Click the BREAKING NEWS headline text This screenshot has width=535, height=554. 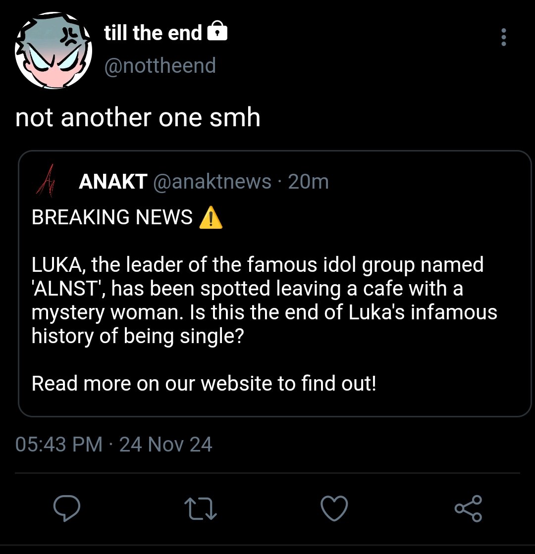point(112,217)
